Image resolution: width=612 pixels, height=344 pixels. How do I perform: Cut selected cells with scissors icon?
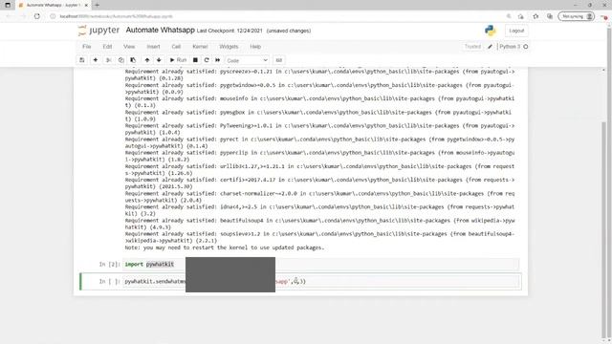point(109,60)
